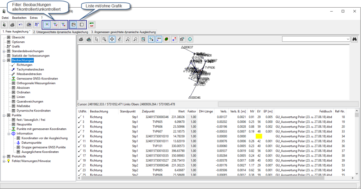The height and width of the screenshot is (189, 361).
Task: Select the arrow pointer tool in graphic toolbar
Action: 96,39
